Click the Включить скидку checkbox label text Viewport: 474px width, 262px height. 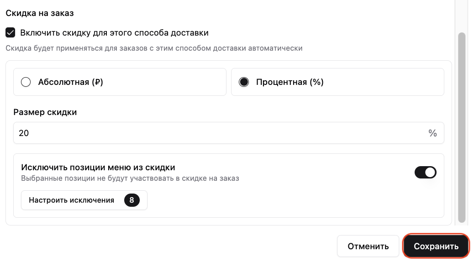114,33
